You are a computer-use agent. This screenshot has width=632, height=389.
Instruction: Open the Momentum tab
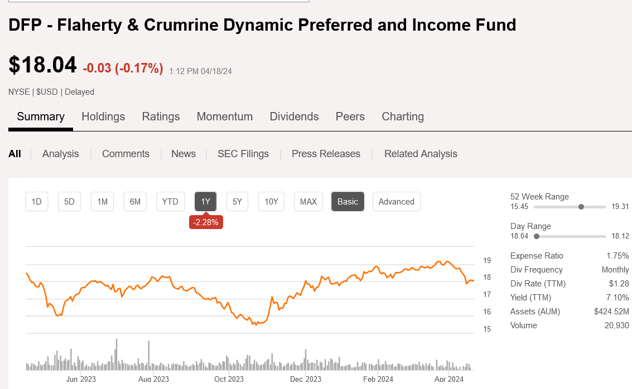coord(225,116)
